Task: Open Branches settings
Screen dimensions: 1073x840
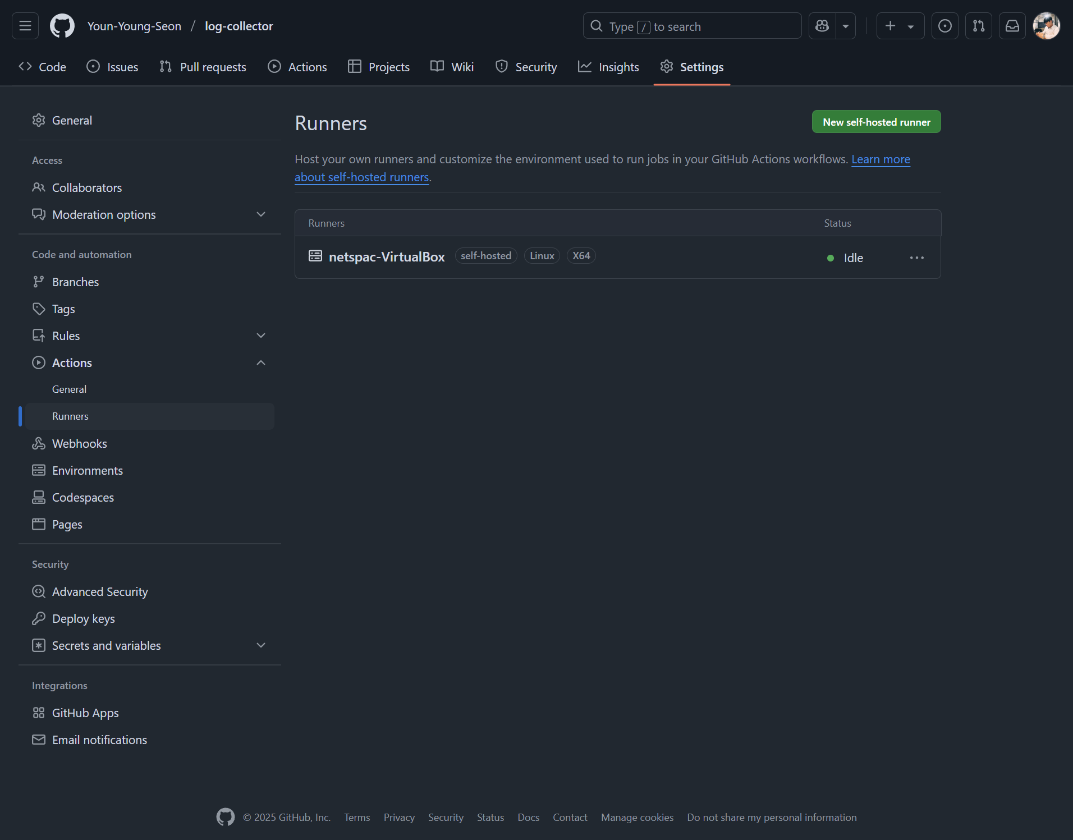Action: click(x=150, y=282)
